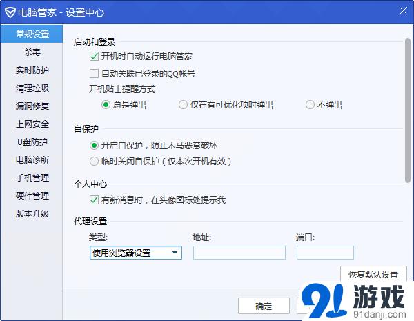The width and height of the screenshot is (414, 321).
Task: Open the 杀毒 settings tab
Action: (32, 52)
